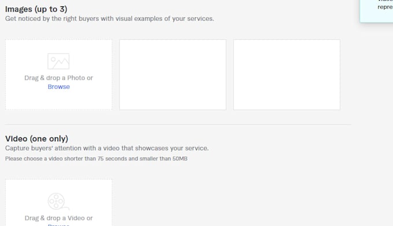Click the film reel video icon
Screen dimensions: 393x226
pyautogui.click(x=58, y=202)
